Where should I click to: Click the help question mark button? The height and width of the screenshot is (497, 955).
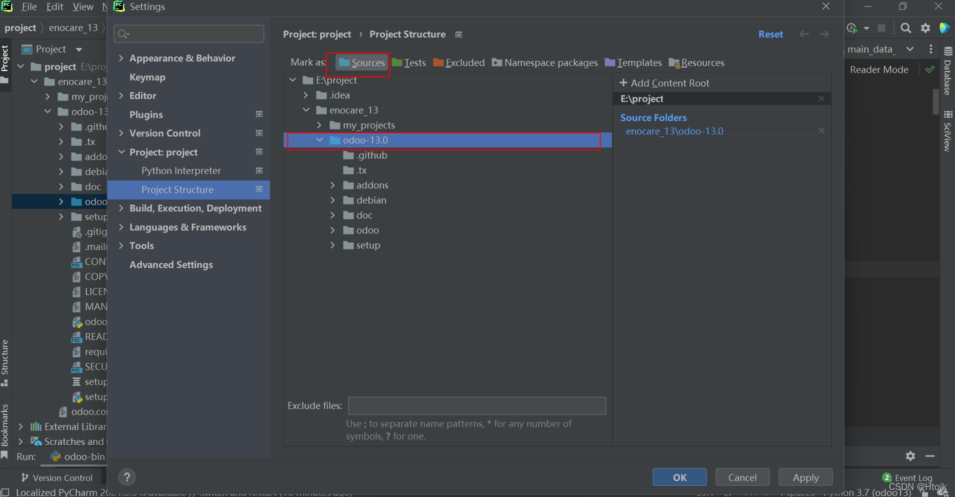(127, 477)
